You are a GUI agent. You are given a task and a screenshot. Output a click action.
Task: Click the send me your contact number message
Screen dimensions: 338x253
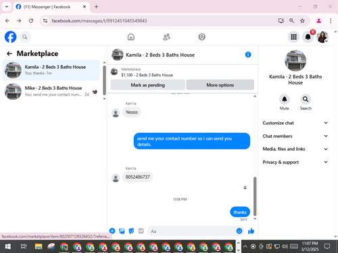click(x=192, y=141)
